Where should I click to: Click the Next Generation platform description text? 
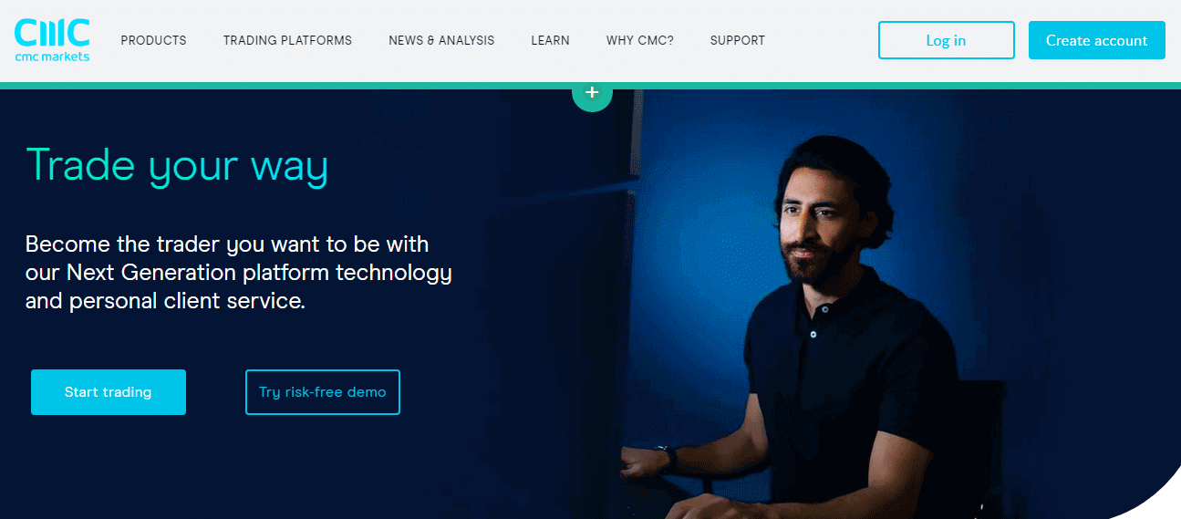[x=239, y=272]
